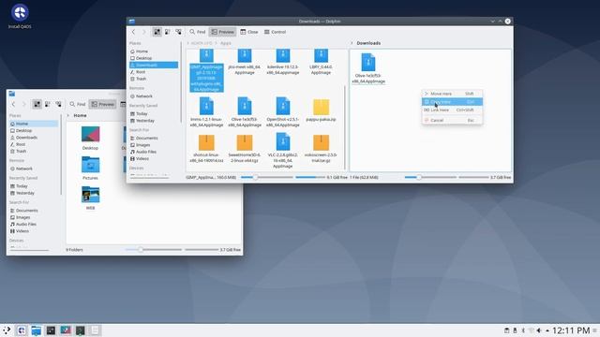Screen dimensions: 600x337
Task: Toggle Preview in the Downloads Dolphin toolbar
Action: tap(222, 32)
